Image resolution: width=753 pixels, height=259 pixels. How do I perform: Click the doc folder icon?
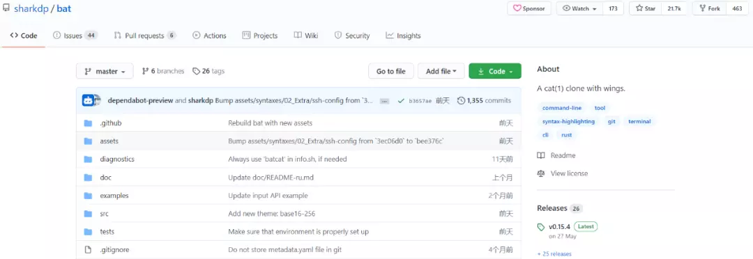tap(88, 178)
